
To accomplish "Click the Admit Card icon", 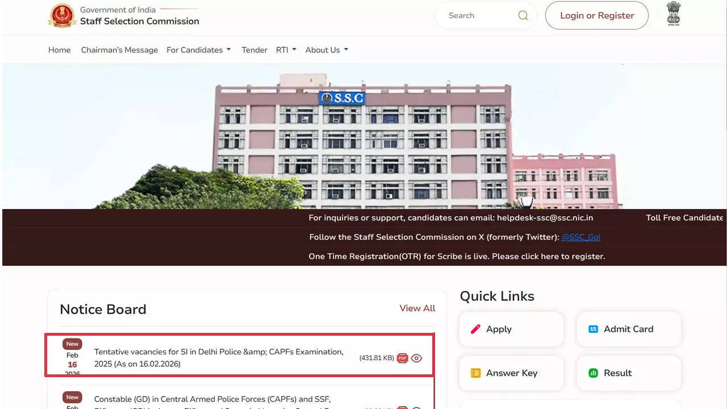I will tap(594, 329).
